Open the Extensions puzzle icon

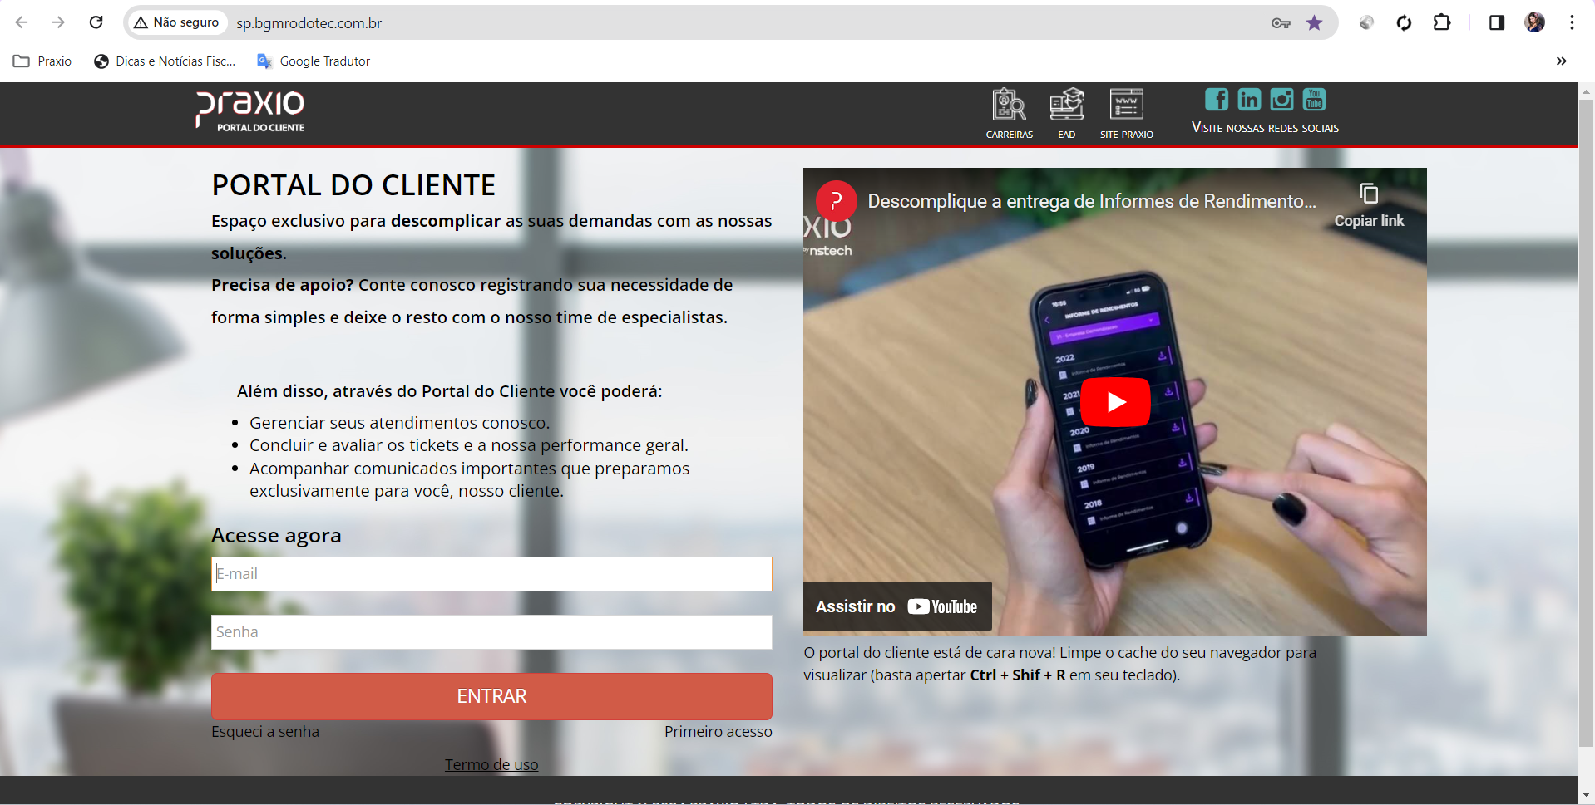pos(1442,22)
